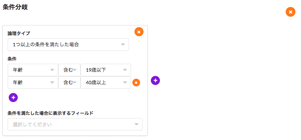Remove the logic group card via its orange X
This screenshot has height=140, width=301.
(x=139, y=32)
